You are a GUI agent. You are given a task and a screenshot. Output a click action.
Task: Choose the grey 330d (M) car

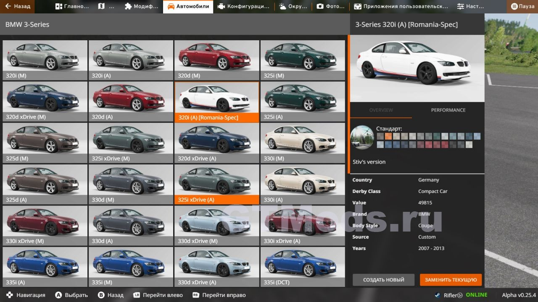[x=131, y=184]
